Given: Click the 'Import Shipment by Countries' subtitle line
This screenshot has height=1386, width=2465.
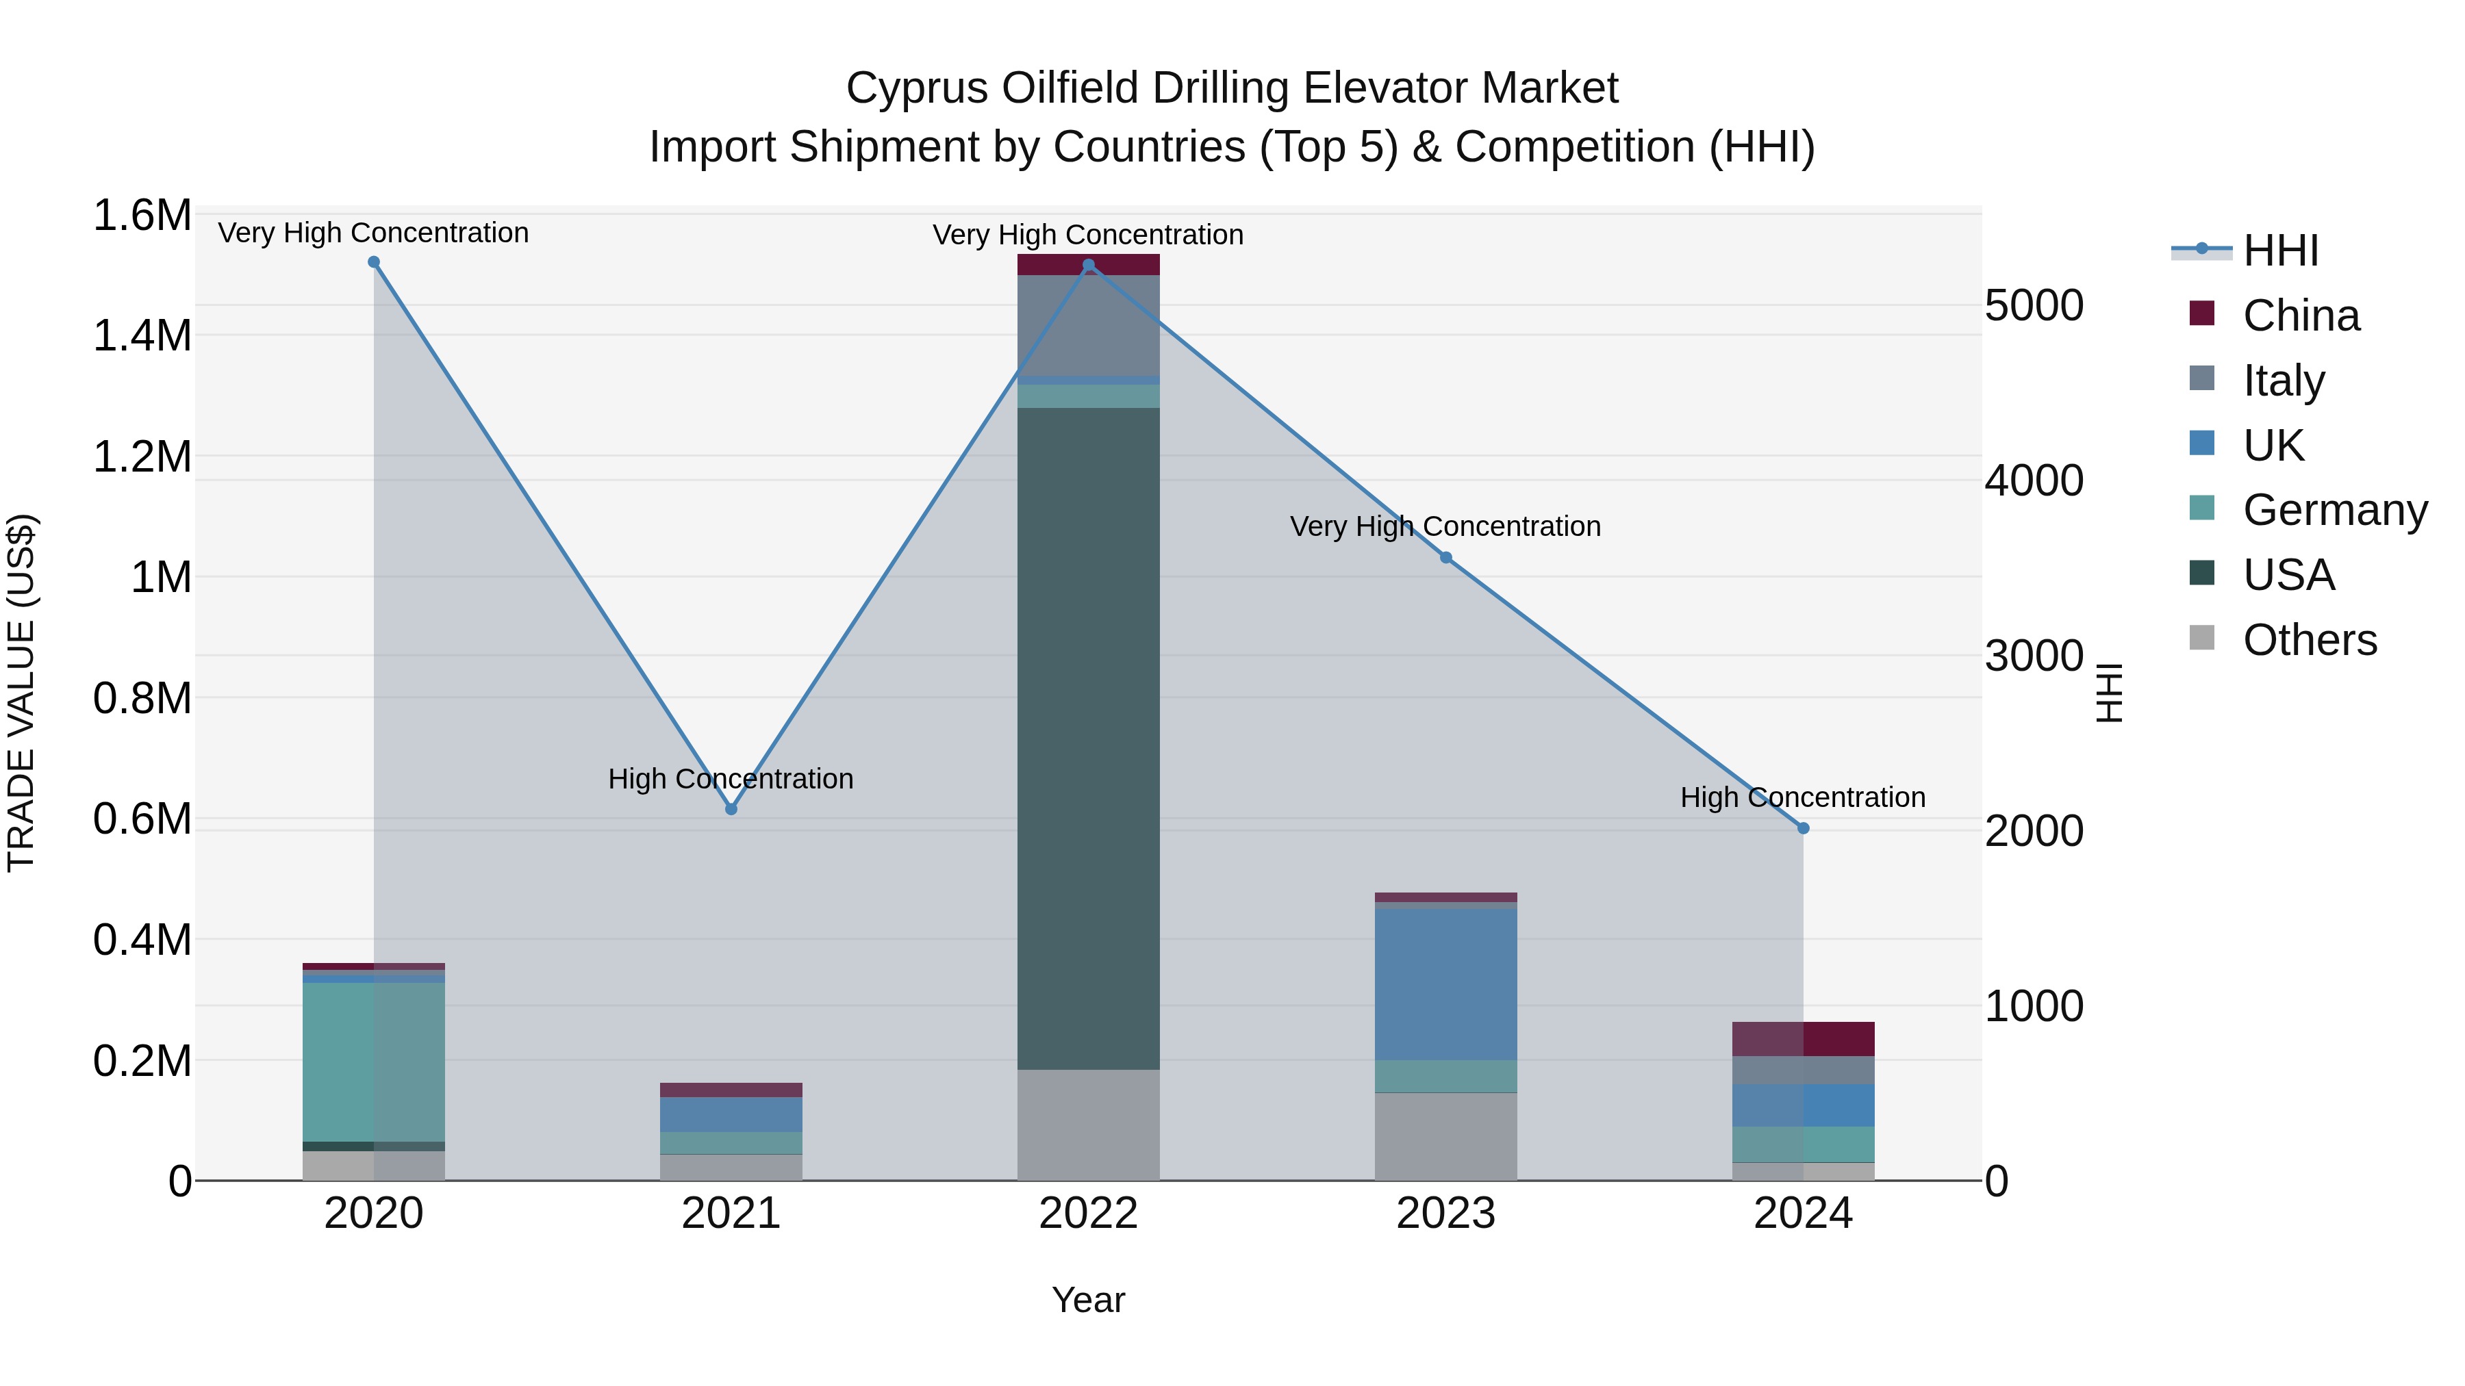Looking at the screenshot, I should 1232,147.
